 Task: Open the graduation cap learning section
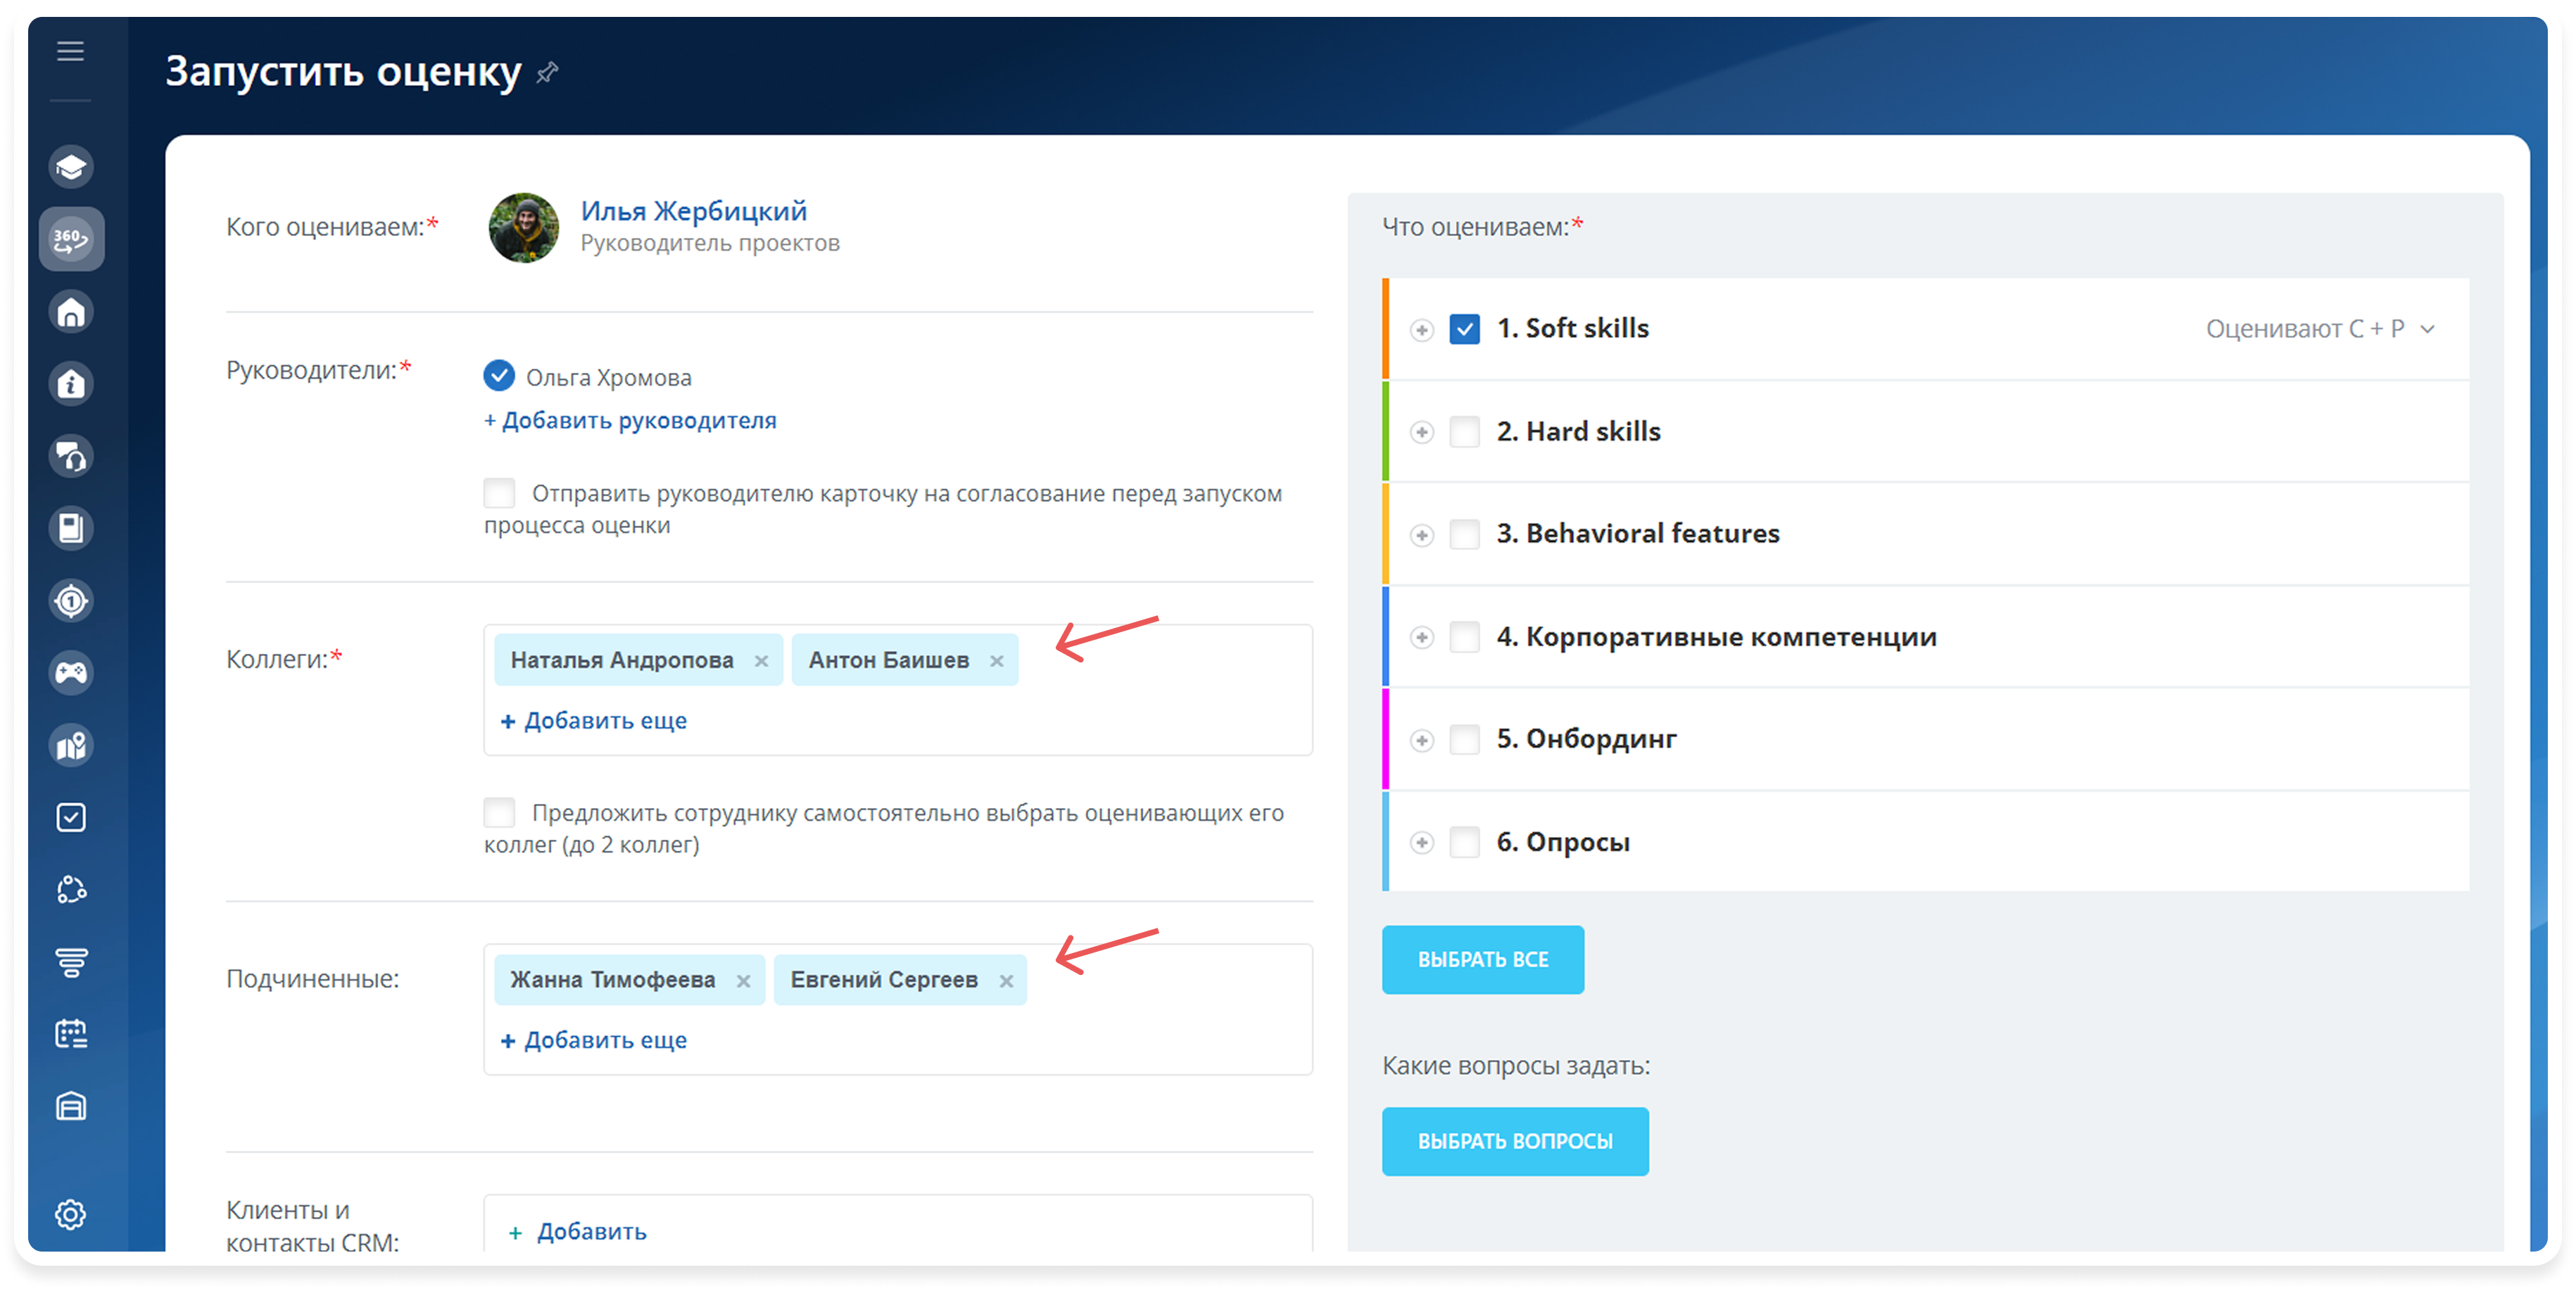point(71,167)
